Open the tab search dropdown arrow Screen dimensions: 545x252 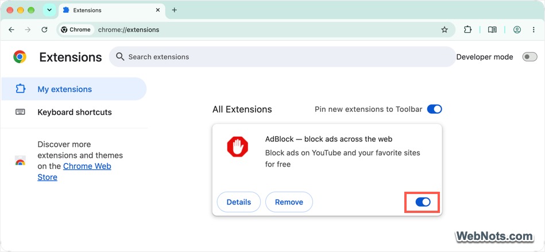(x=49, y=10)
